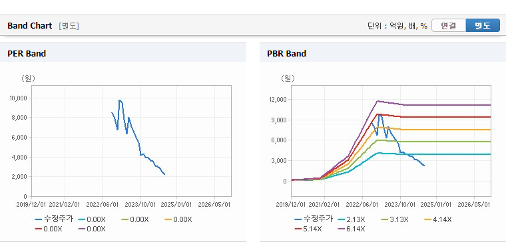
Task: Click the PER Band section title
Action: point(27,53)
